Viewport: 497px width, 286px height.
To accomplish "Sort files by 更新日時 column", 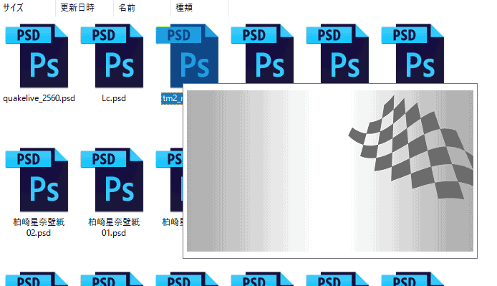I will 77,8.
